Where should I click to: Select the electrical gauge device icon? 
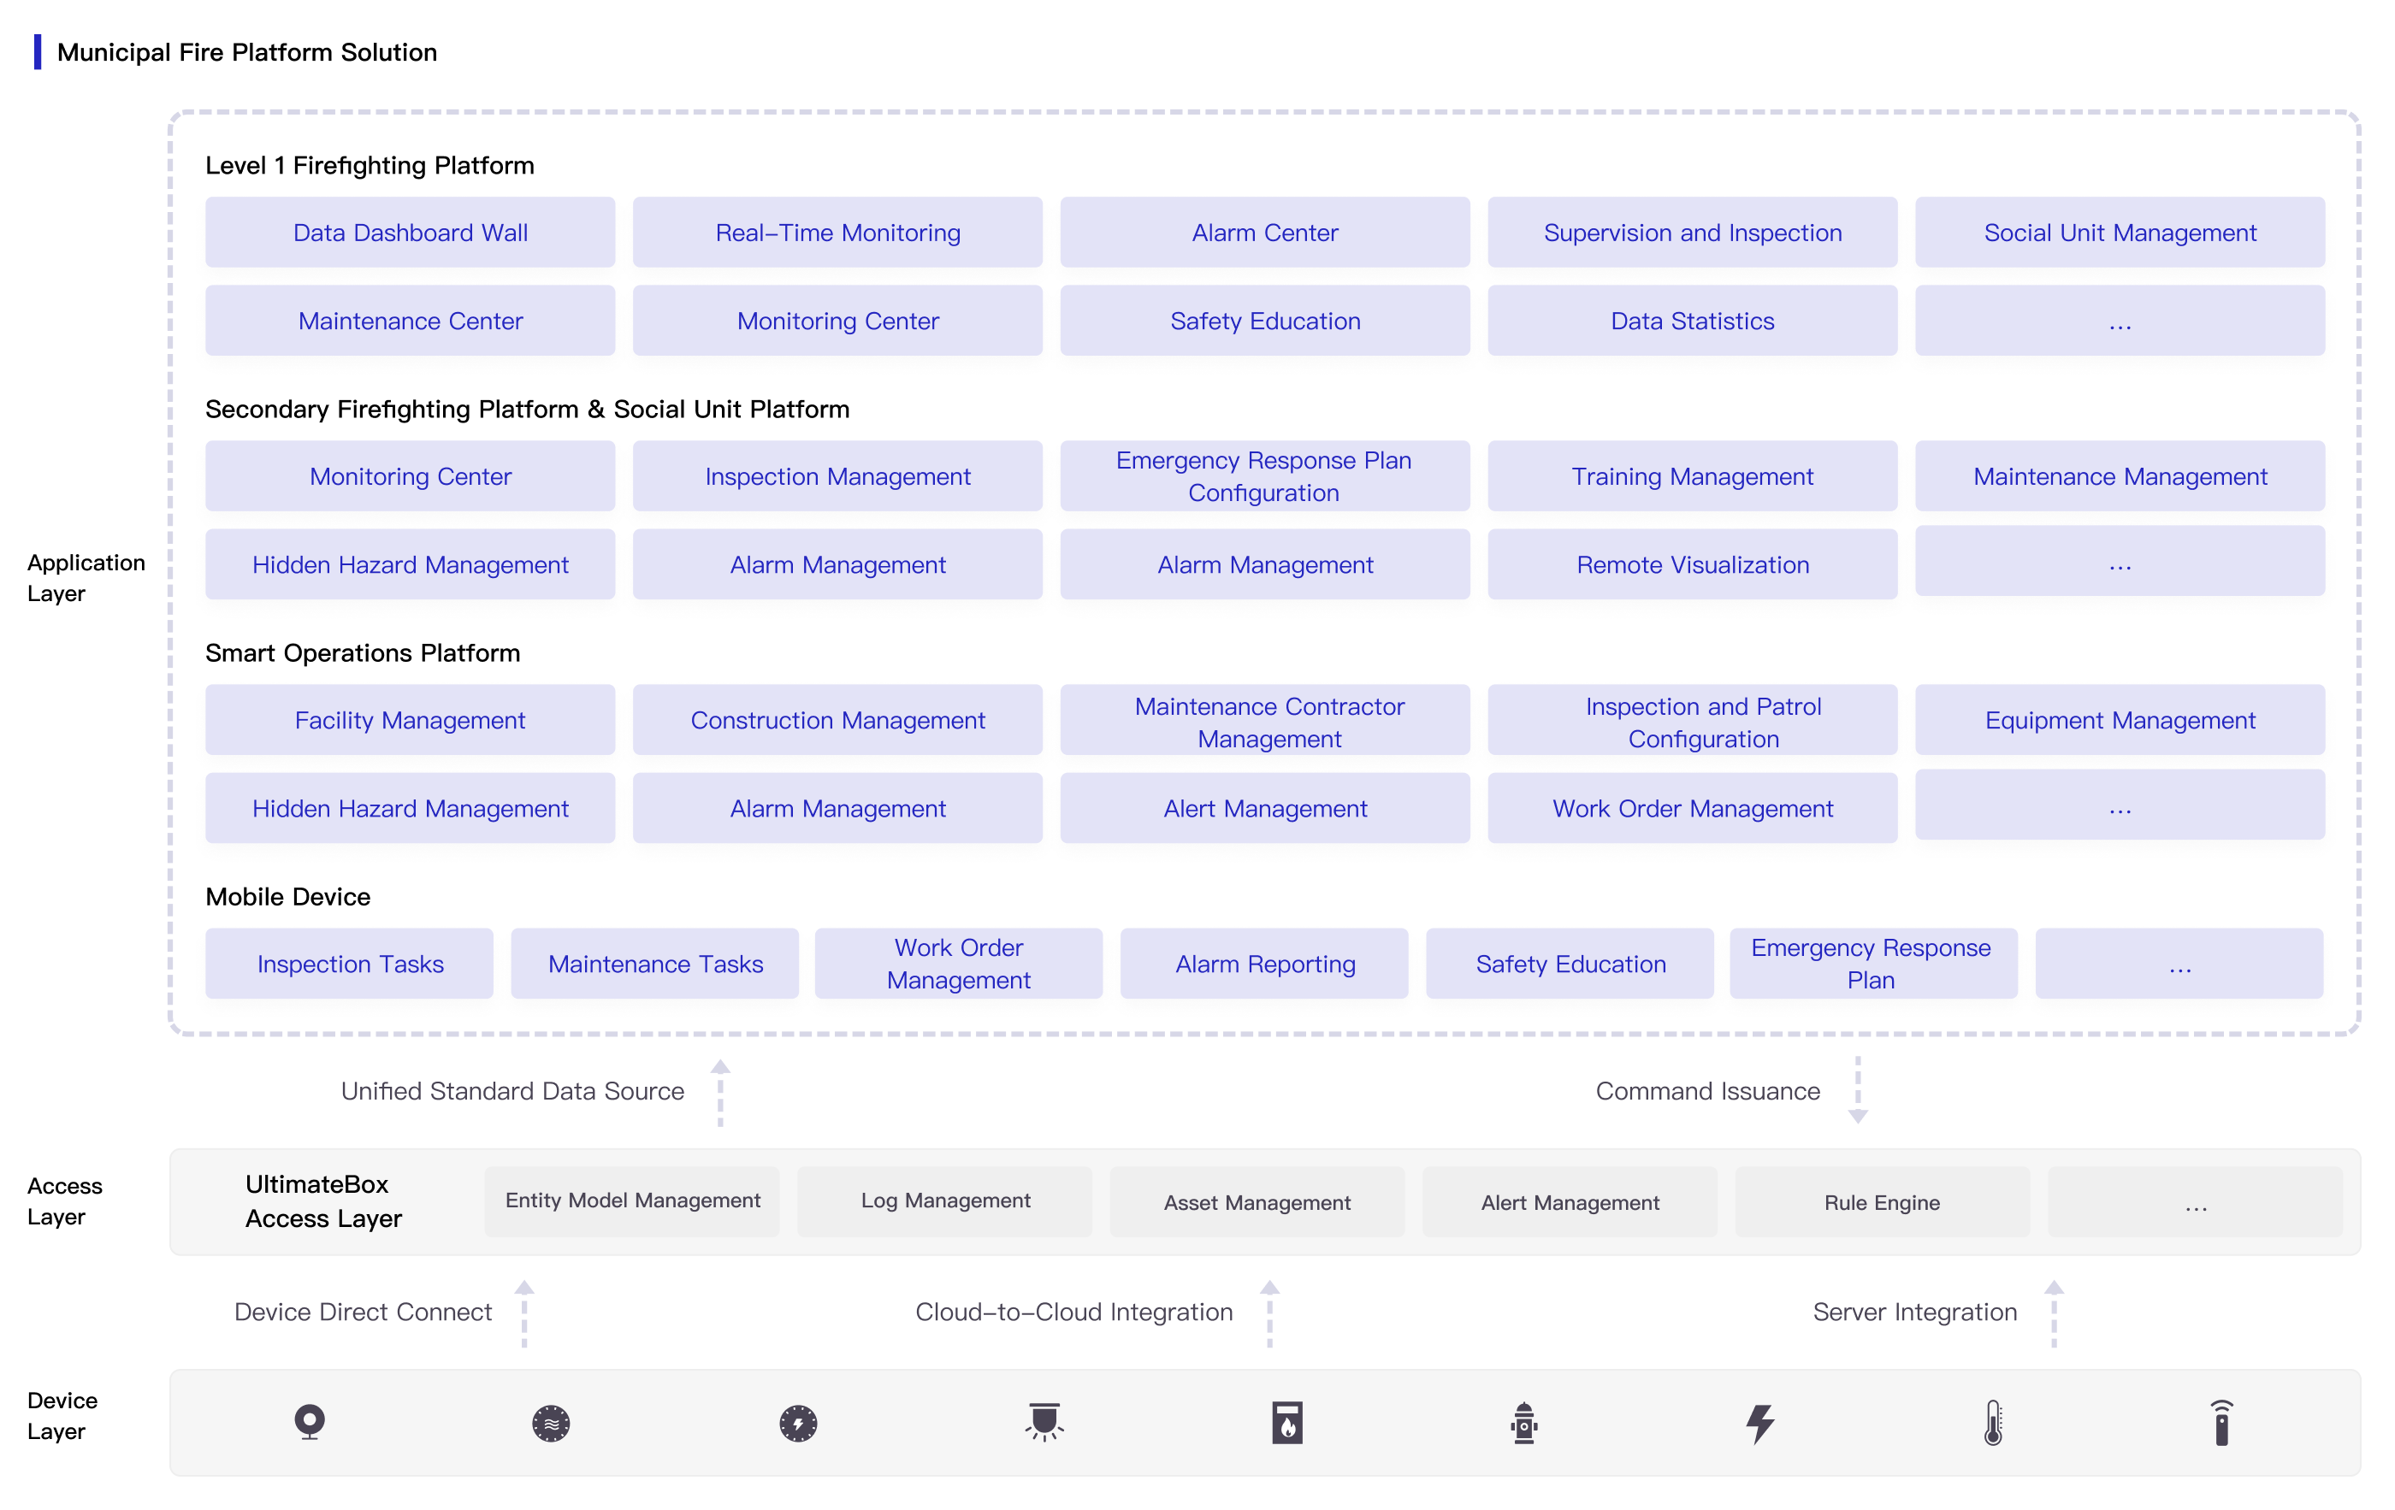(799, 1424)
